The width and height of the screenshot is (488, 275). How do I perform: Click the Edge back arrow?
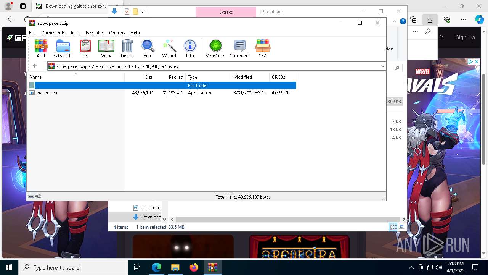[x=11, y=19]
